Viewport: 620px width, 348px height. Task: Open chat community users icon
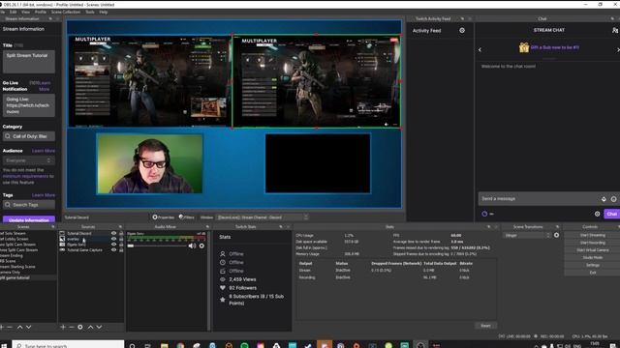(x=615, y=30)
